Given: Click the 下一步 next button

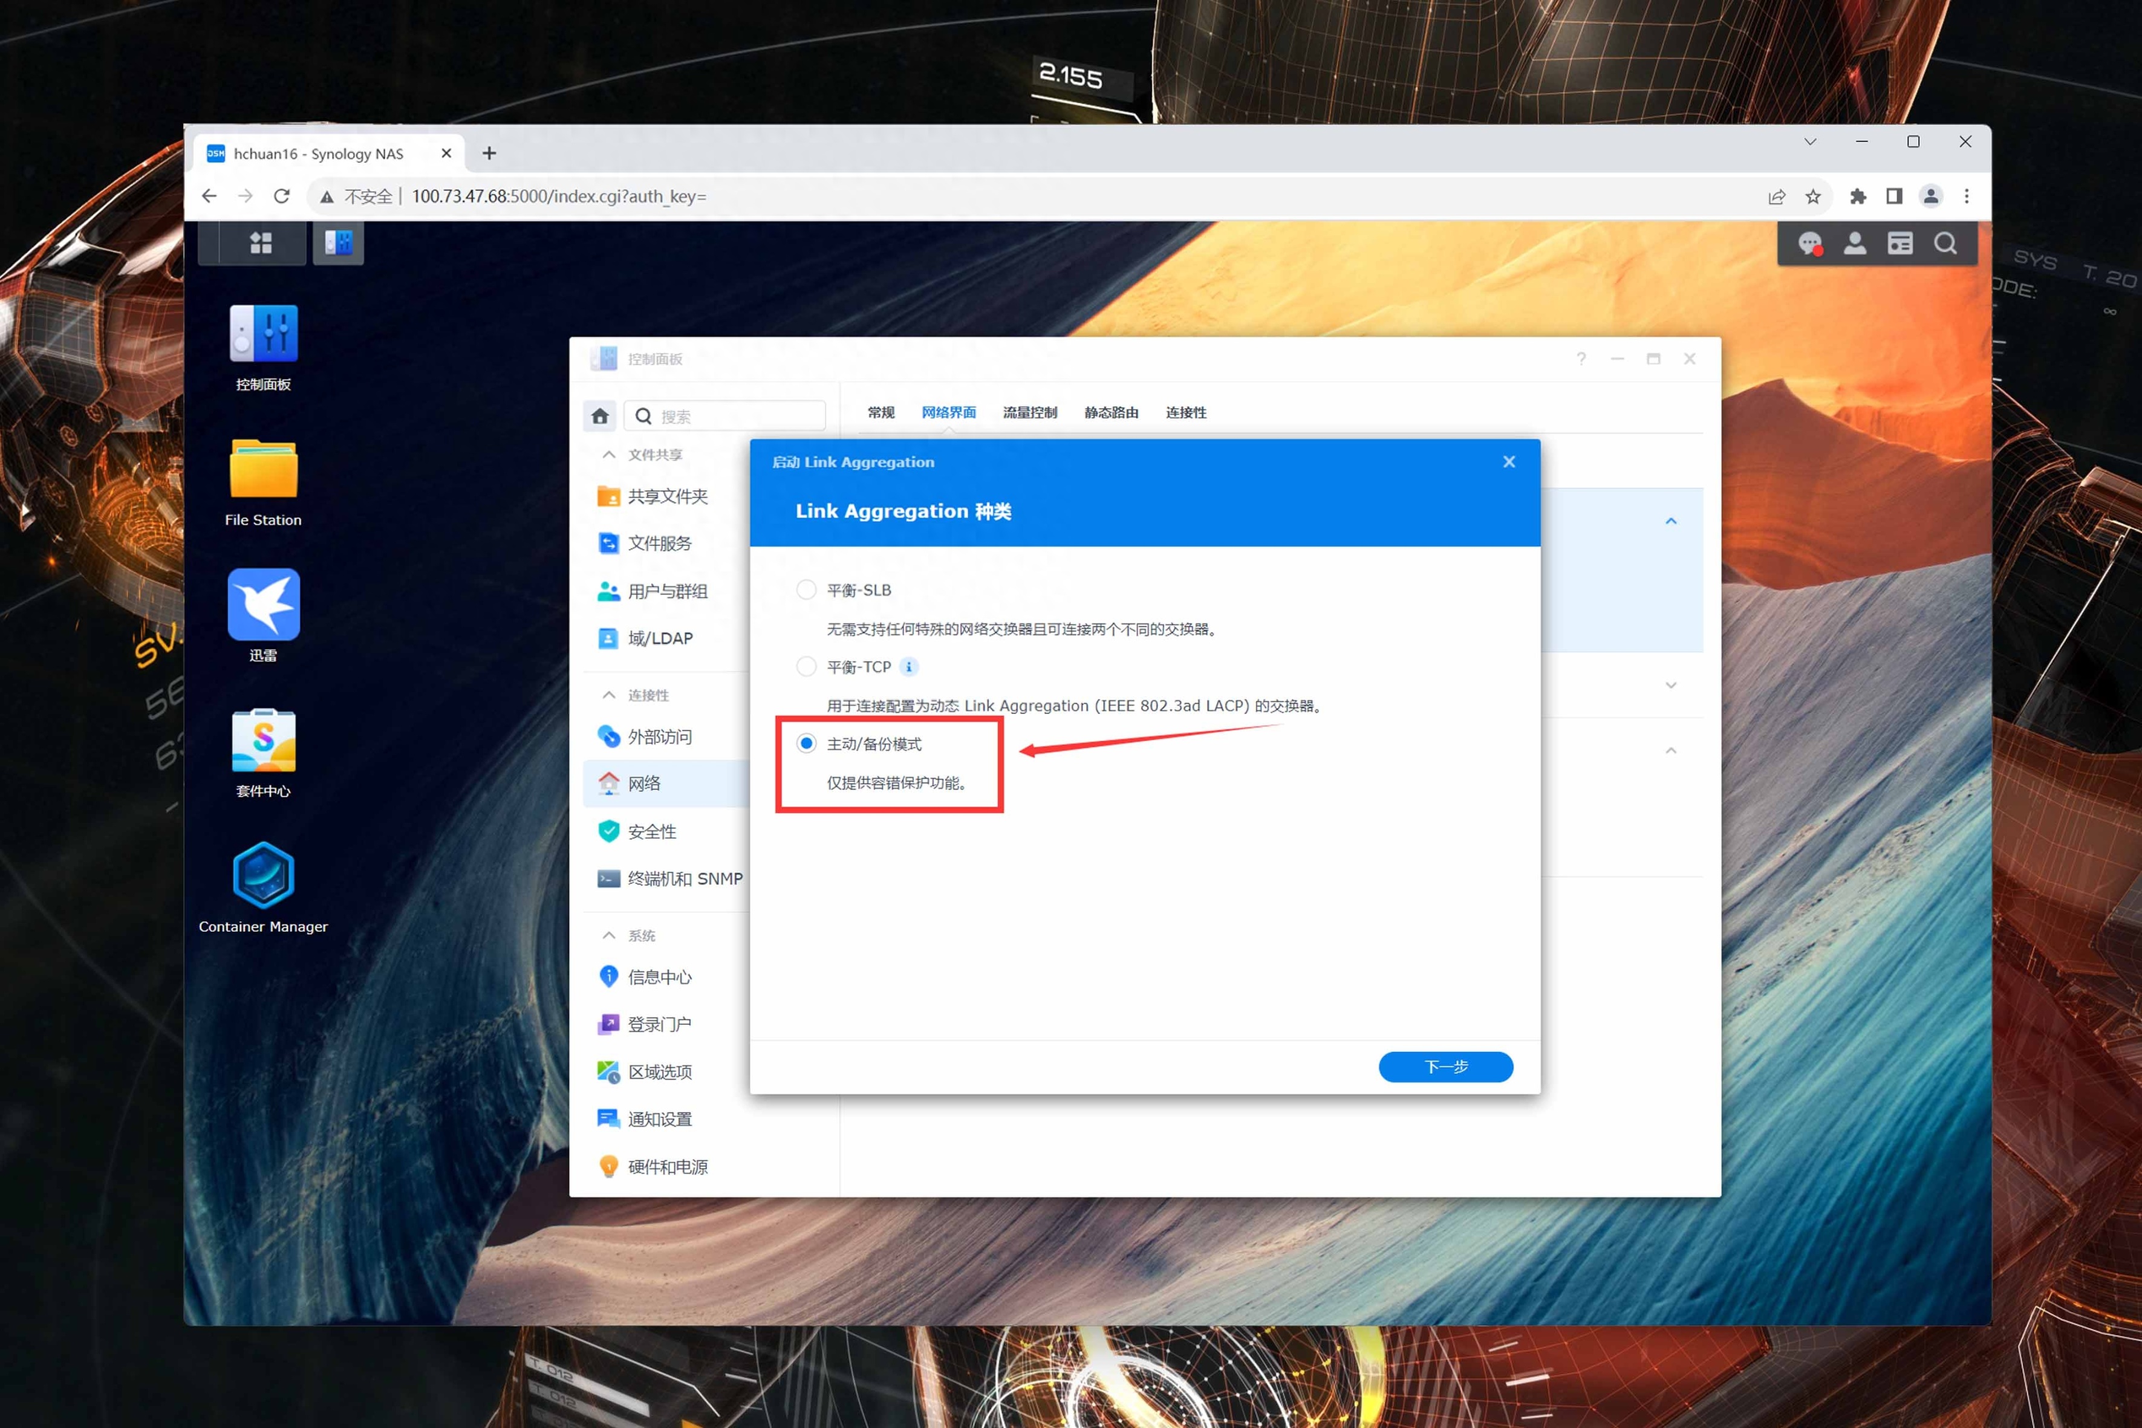Looking at the screenshot, I should pos(1445,1066).
